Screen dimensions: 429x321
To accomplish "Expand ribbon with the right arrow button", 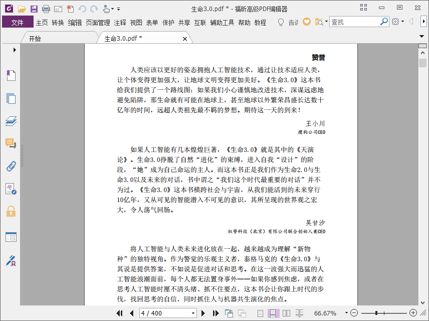I will (x=423, y=22).
